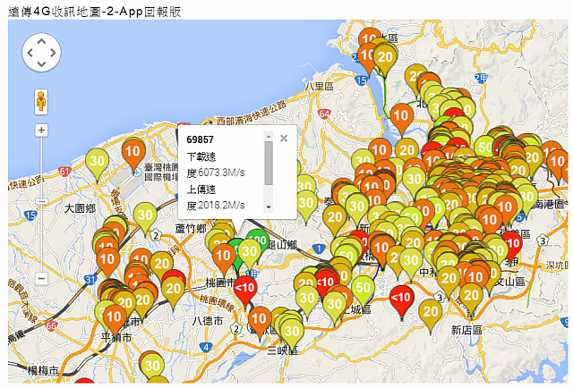Click the 八德市 map label
Viewport: 573px width, 388px height.
pos(208,321)
